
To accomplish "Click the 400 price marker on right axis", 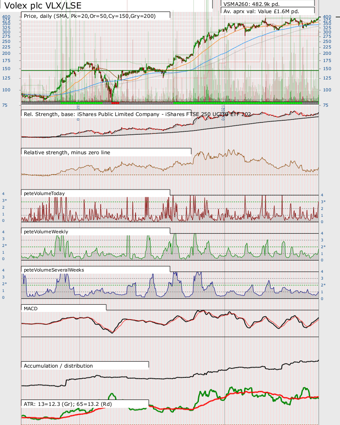I will 326,17.
